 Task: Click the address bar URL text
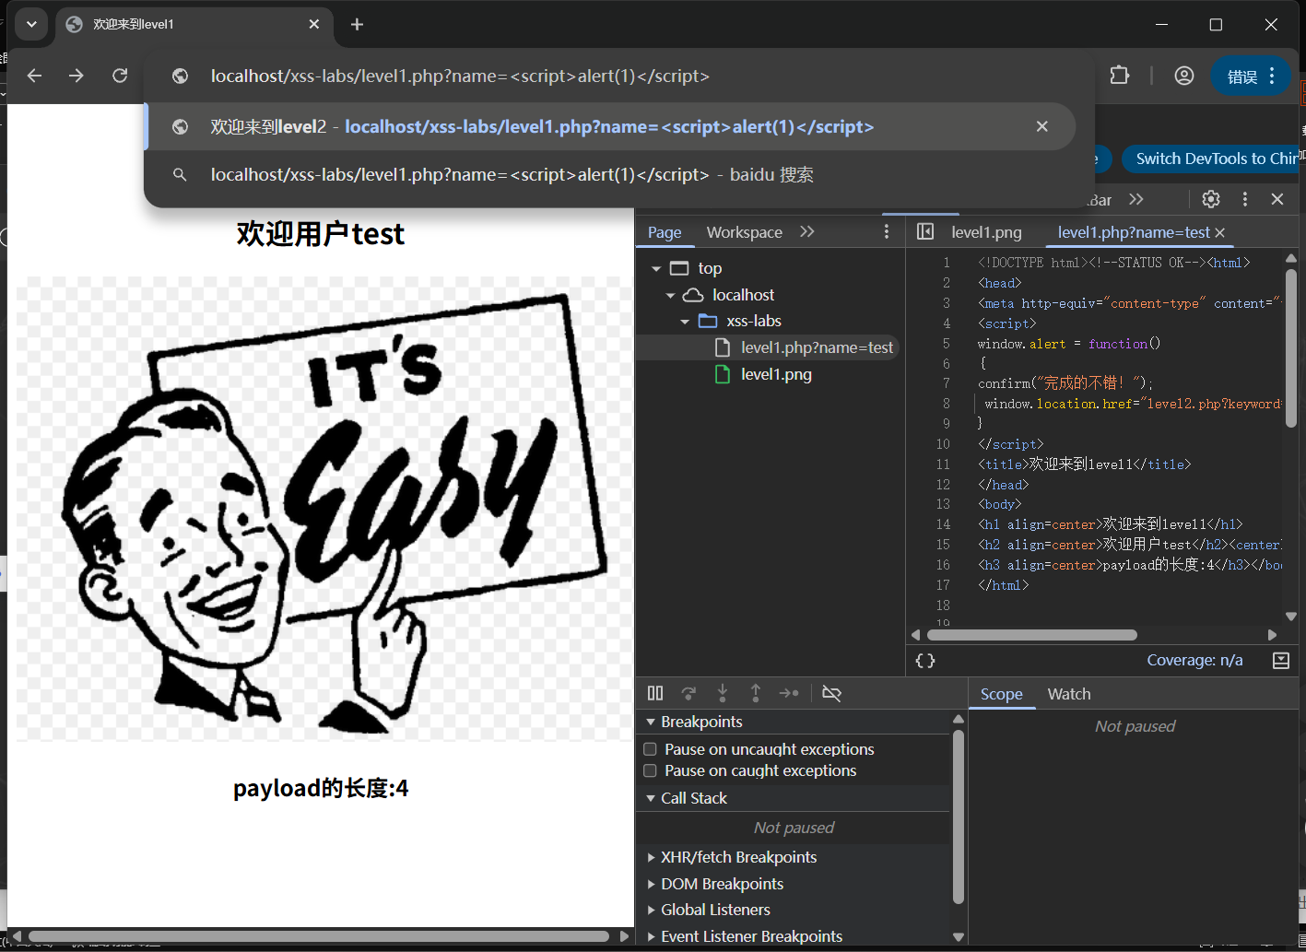click(x=460, y=76)
